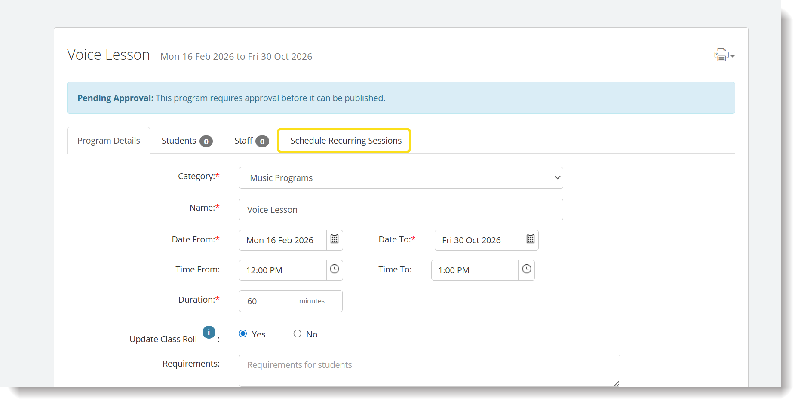Click the Date From field Mon 16 Feb 2026
The image size is (801, 407).
pos(282,240)
